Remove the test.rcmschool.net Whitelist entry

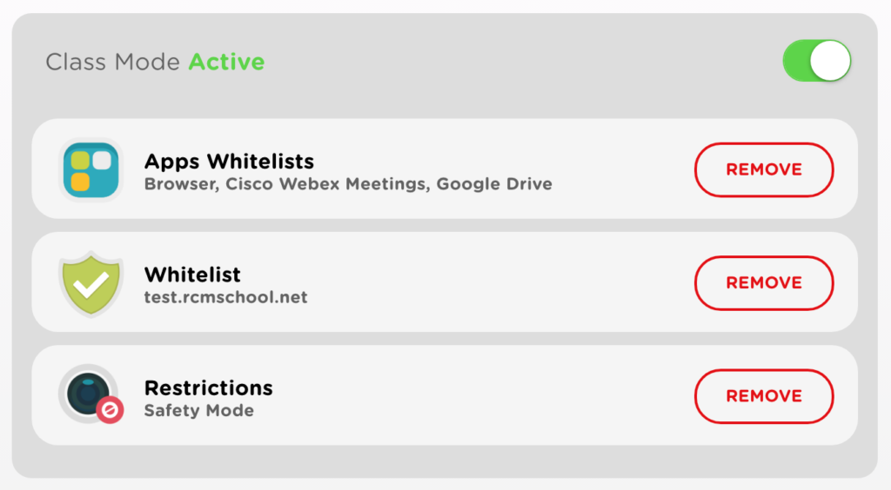pyautogui.click(x=764, y=282)
